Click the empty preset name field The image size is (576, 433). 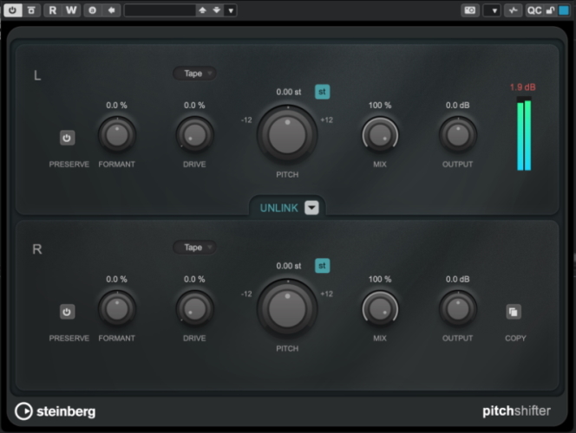click(x=160, y=10)
